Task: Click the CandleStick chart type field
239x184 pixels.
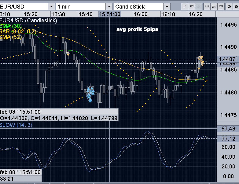Action: [138, 7]
